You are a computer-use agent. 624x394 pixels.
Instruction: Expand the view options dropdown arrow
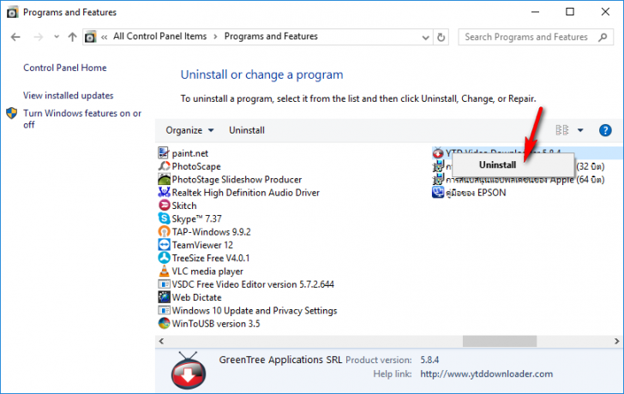click(x=580, y=130)
